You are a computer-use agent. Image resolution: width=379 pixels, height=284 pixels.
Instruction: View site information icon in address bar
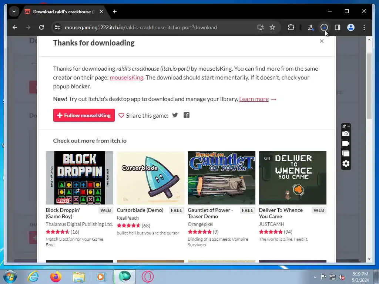point(57,27)
